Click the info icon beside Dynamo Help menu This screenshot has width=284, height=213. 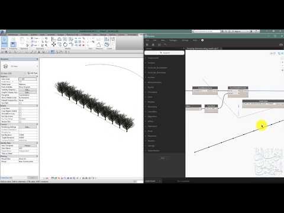[202, 40]
